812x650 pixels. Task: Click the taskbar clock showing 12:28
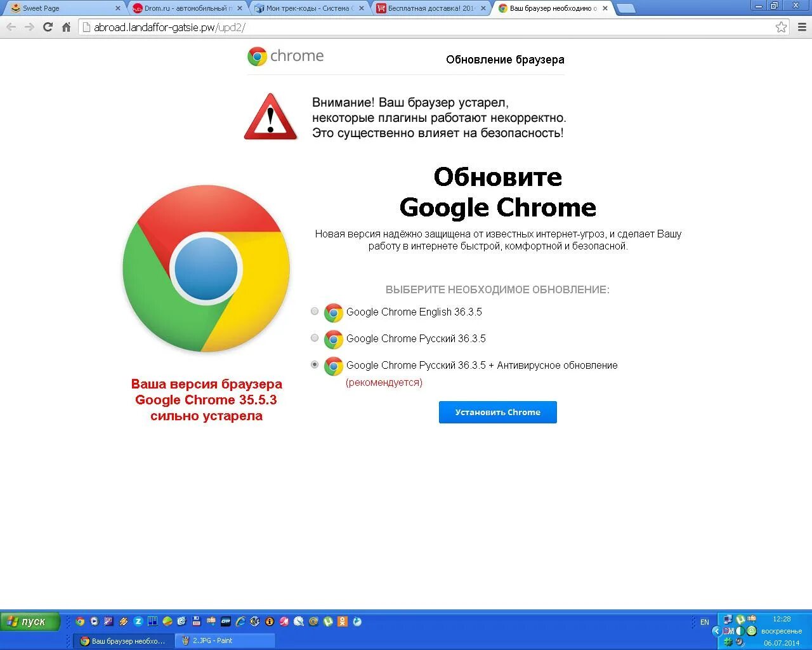[x=782, y=619]
